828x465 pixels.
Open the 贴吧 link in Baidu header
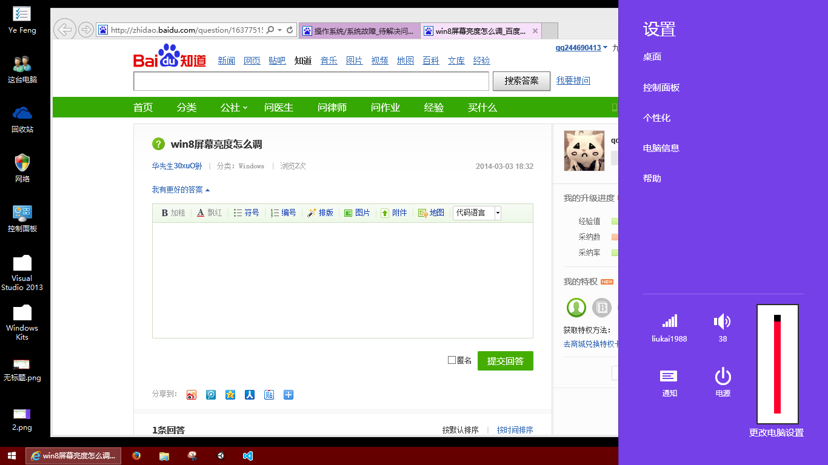pos(277,61)
